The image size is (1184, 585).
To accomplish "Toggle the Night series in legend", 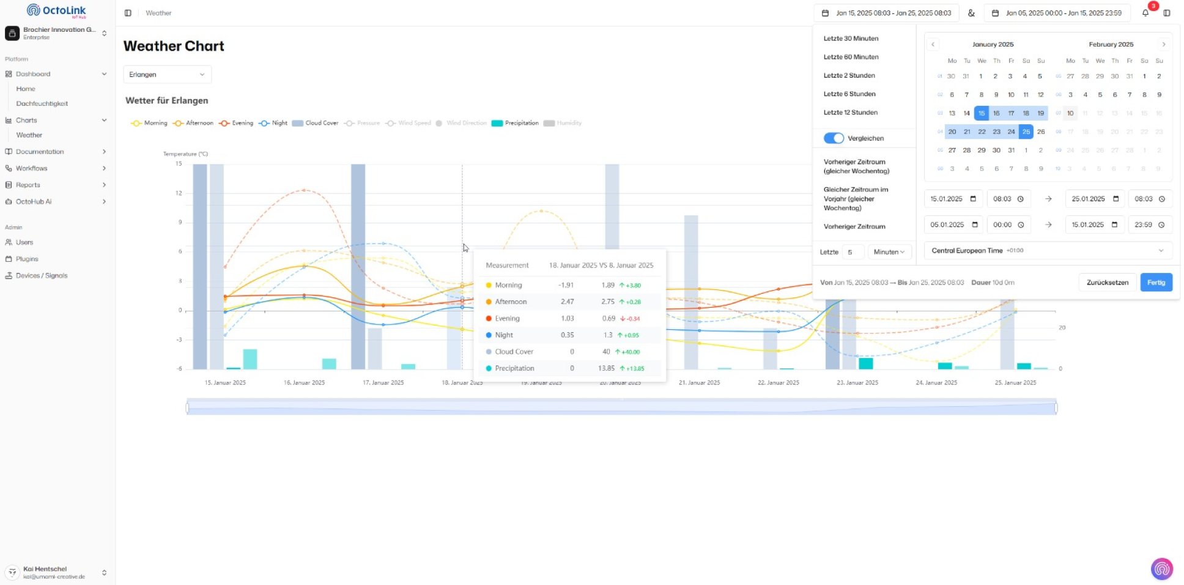I will tap(273, 123).
